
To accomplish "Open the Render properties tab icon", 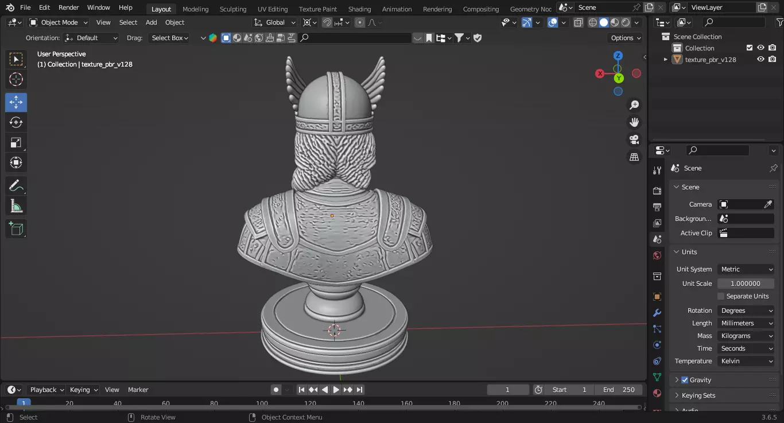I will 657,191.
